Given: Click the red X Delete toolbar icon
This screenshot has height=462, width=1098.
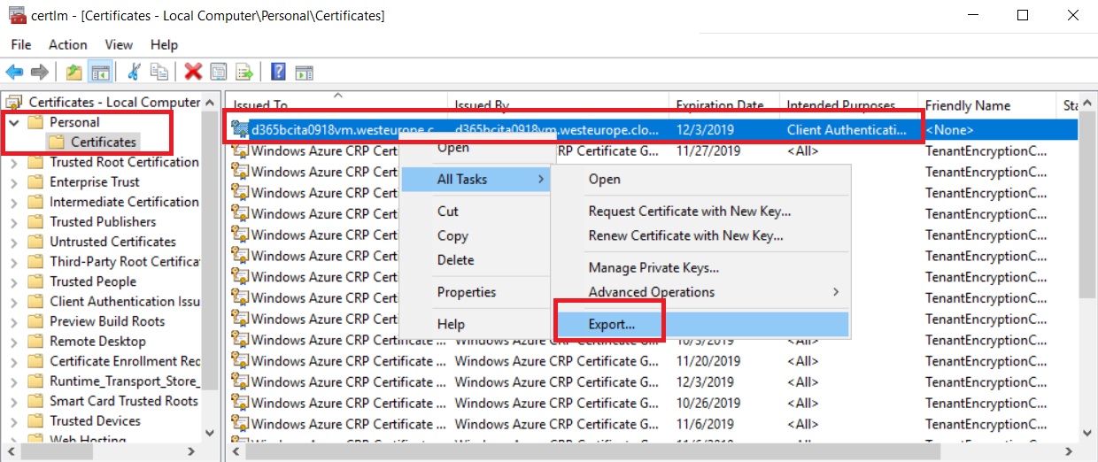Looking at the screenshot, I should pyautogui.click(x=193, y=72).
